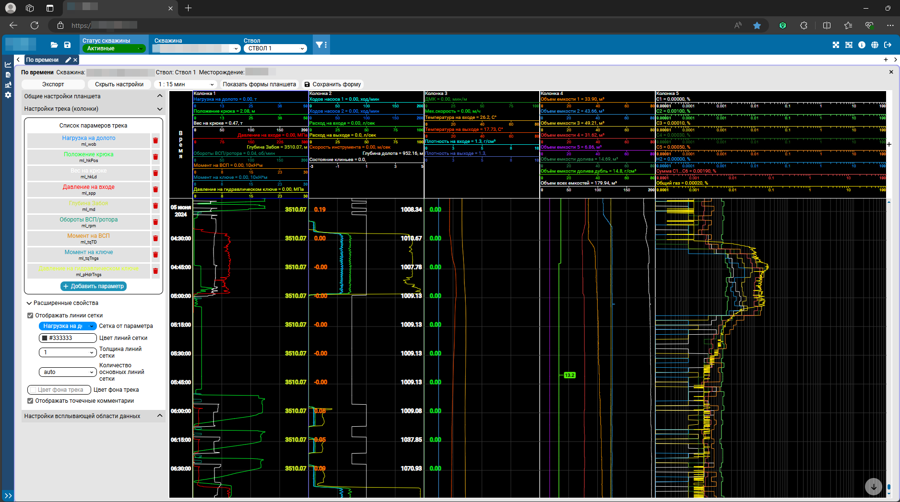
Task: Click the open folder icon in header
Action: [54, 45]
